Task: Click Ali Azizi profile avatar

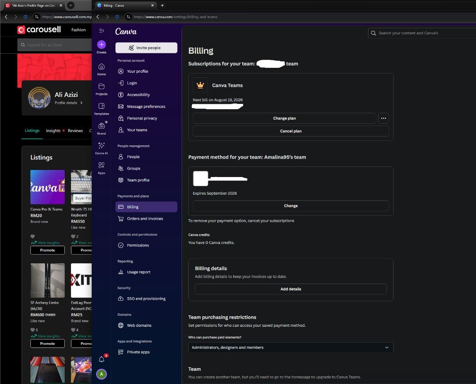Action: click(39, 98)
